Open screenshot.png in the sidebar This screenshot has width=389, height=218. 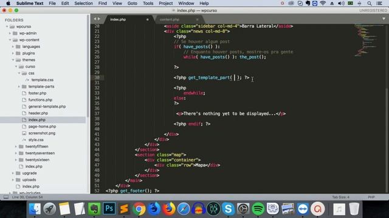pyautogui.click(x=42, y=133)
